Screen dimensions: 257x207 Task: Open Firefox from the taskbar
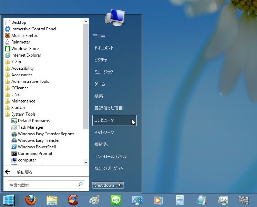coord(31,200)
